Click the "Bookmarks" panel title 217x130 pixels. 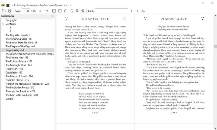tap(7, 16)
